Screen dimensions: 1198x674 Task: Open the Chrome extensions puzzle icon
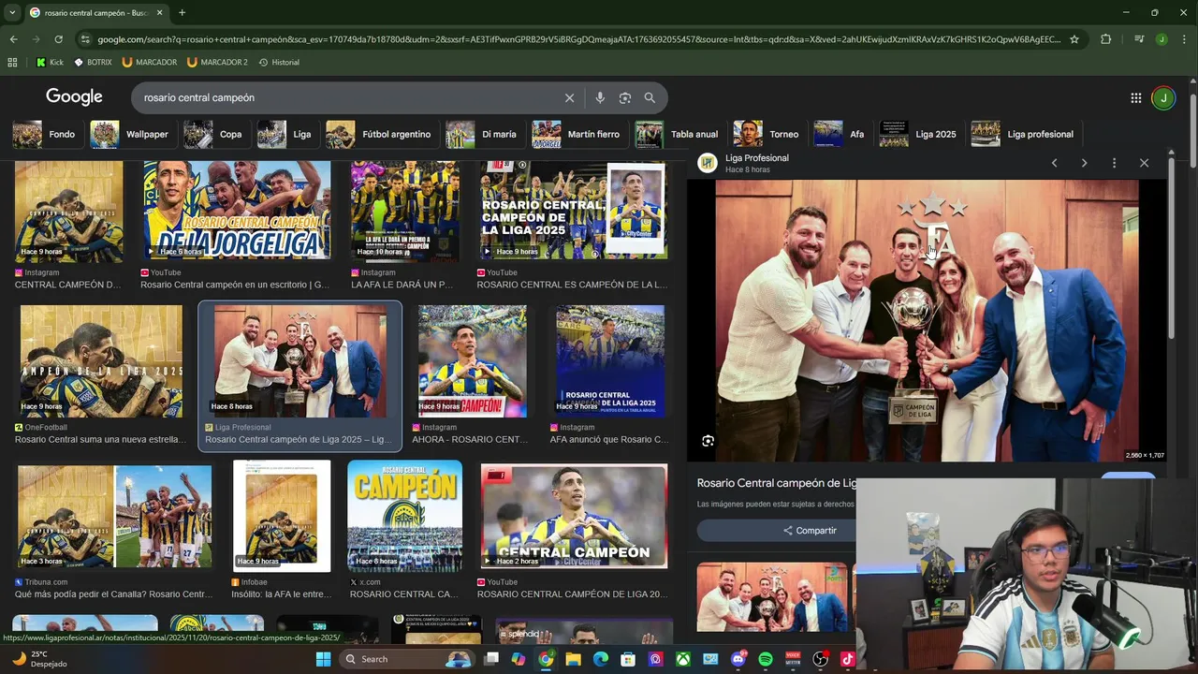[1106, 39]
